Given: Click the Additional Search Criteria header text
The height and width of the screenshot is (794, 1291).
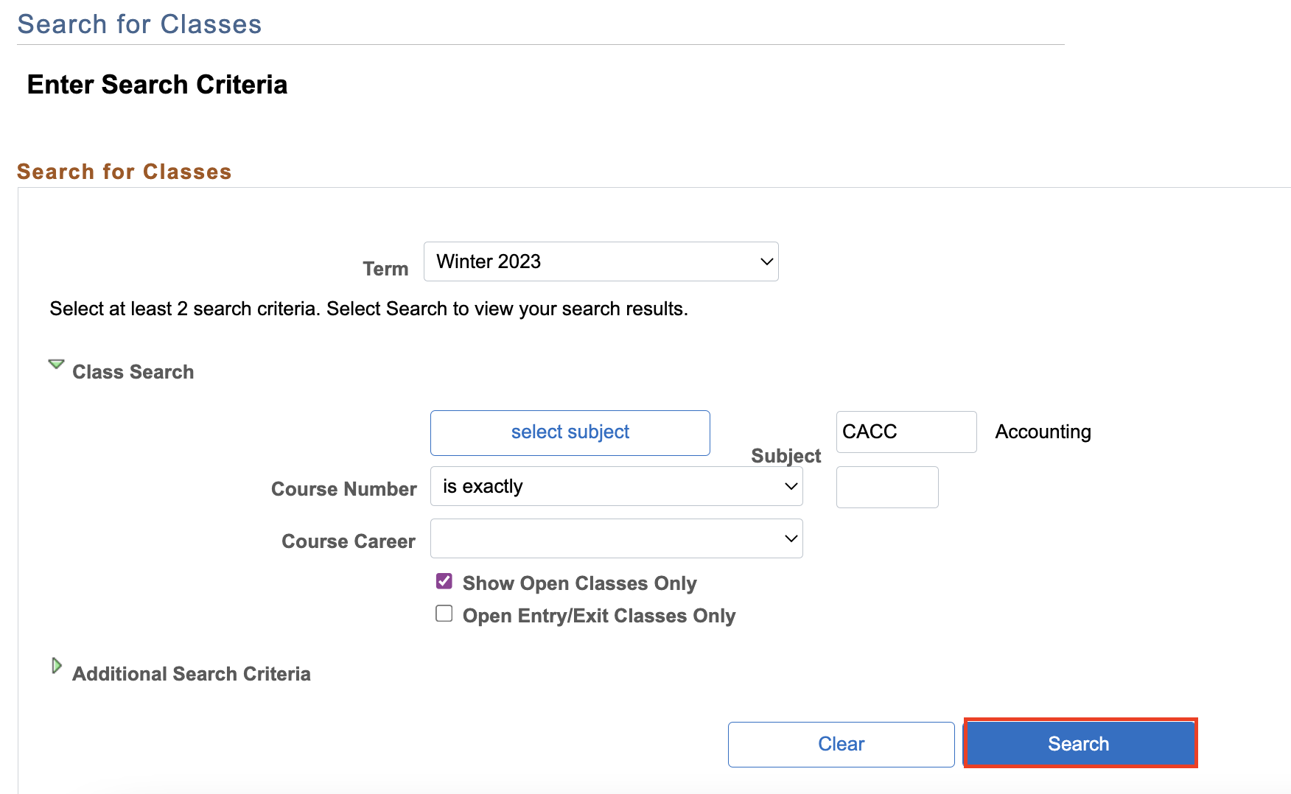Looking at the screenshot, I should point(191,674).
